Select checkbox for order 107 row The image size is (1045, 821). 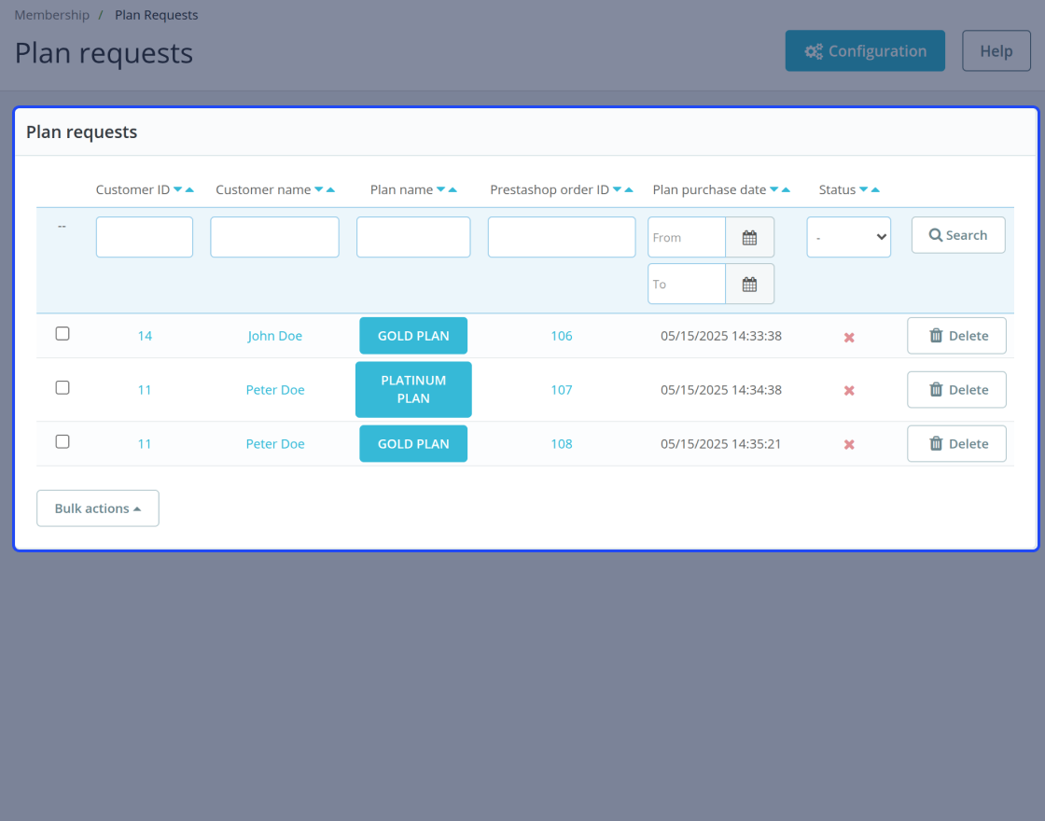coord(63,387)
